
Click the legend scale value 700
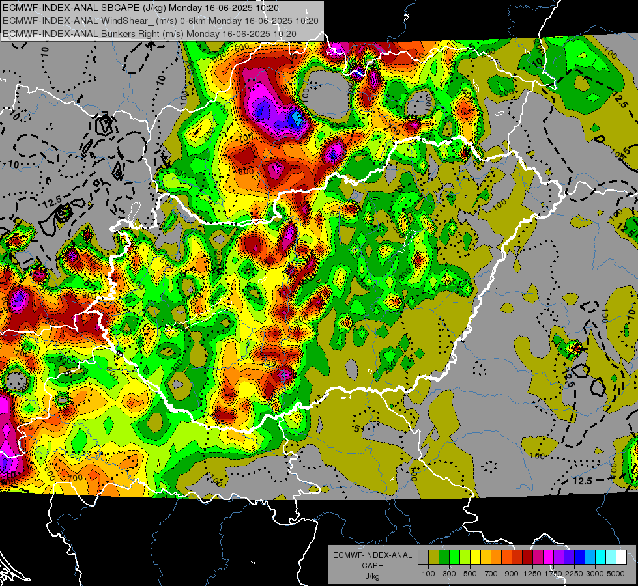tap(491, 574)
